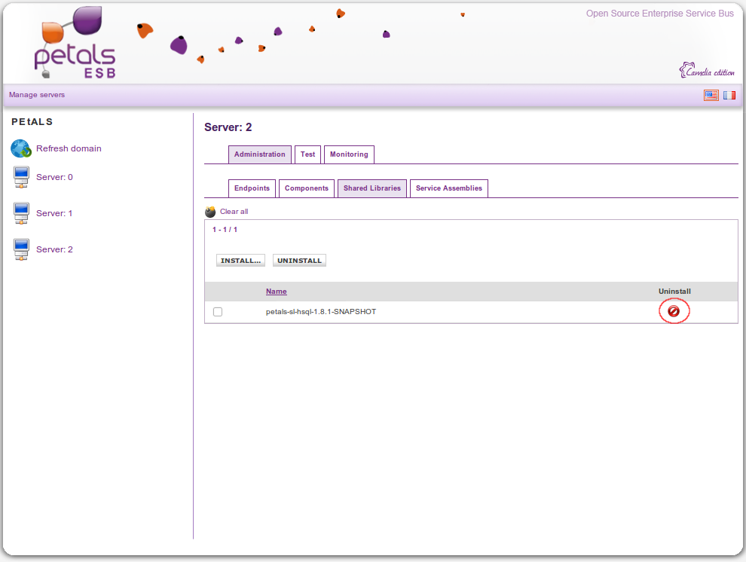Switch to the Test tab
This screenshot has height=562, width=746.
tap(307, 154)
